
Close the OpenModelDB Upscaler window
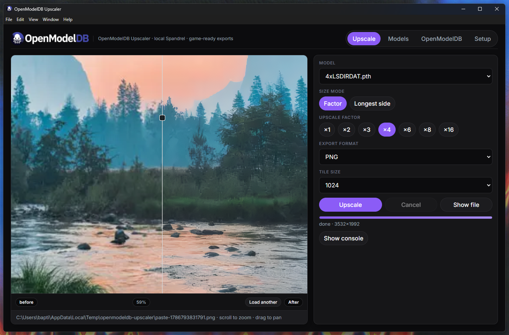[x=497, y=9]
